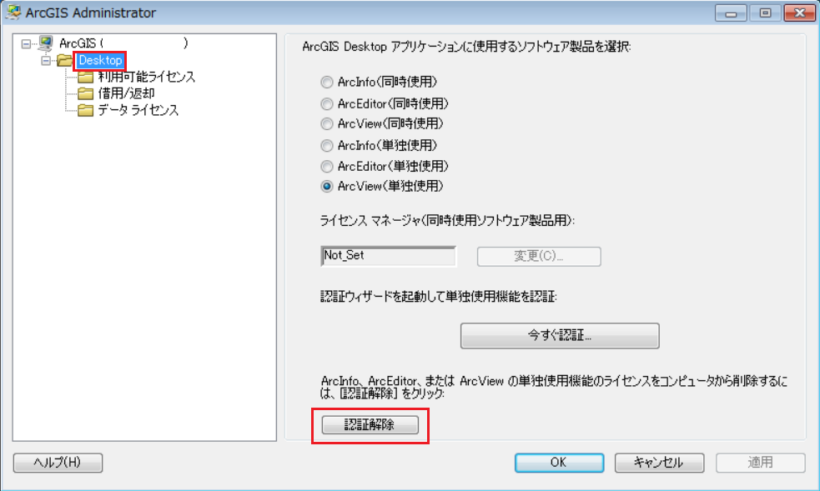
Task: Select ArcEditor(単独使用) radio button
Action: click(x=327, y=167)
